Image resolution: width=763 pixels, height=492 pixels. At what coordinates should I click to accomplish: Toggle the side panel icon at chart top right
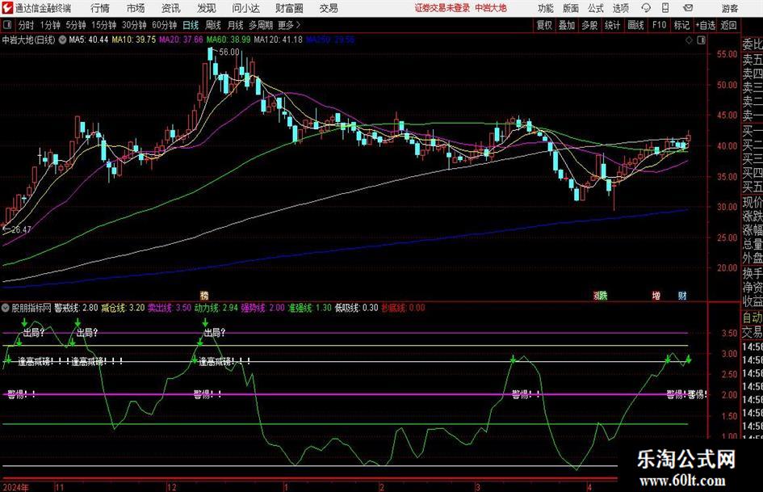[x=701, y=40]
